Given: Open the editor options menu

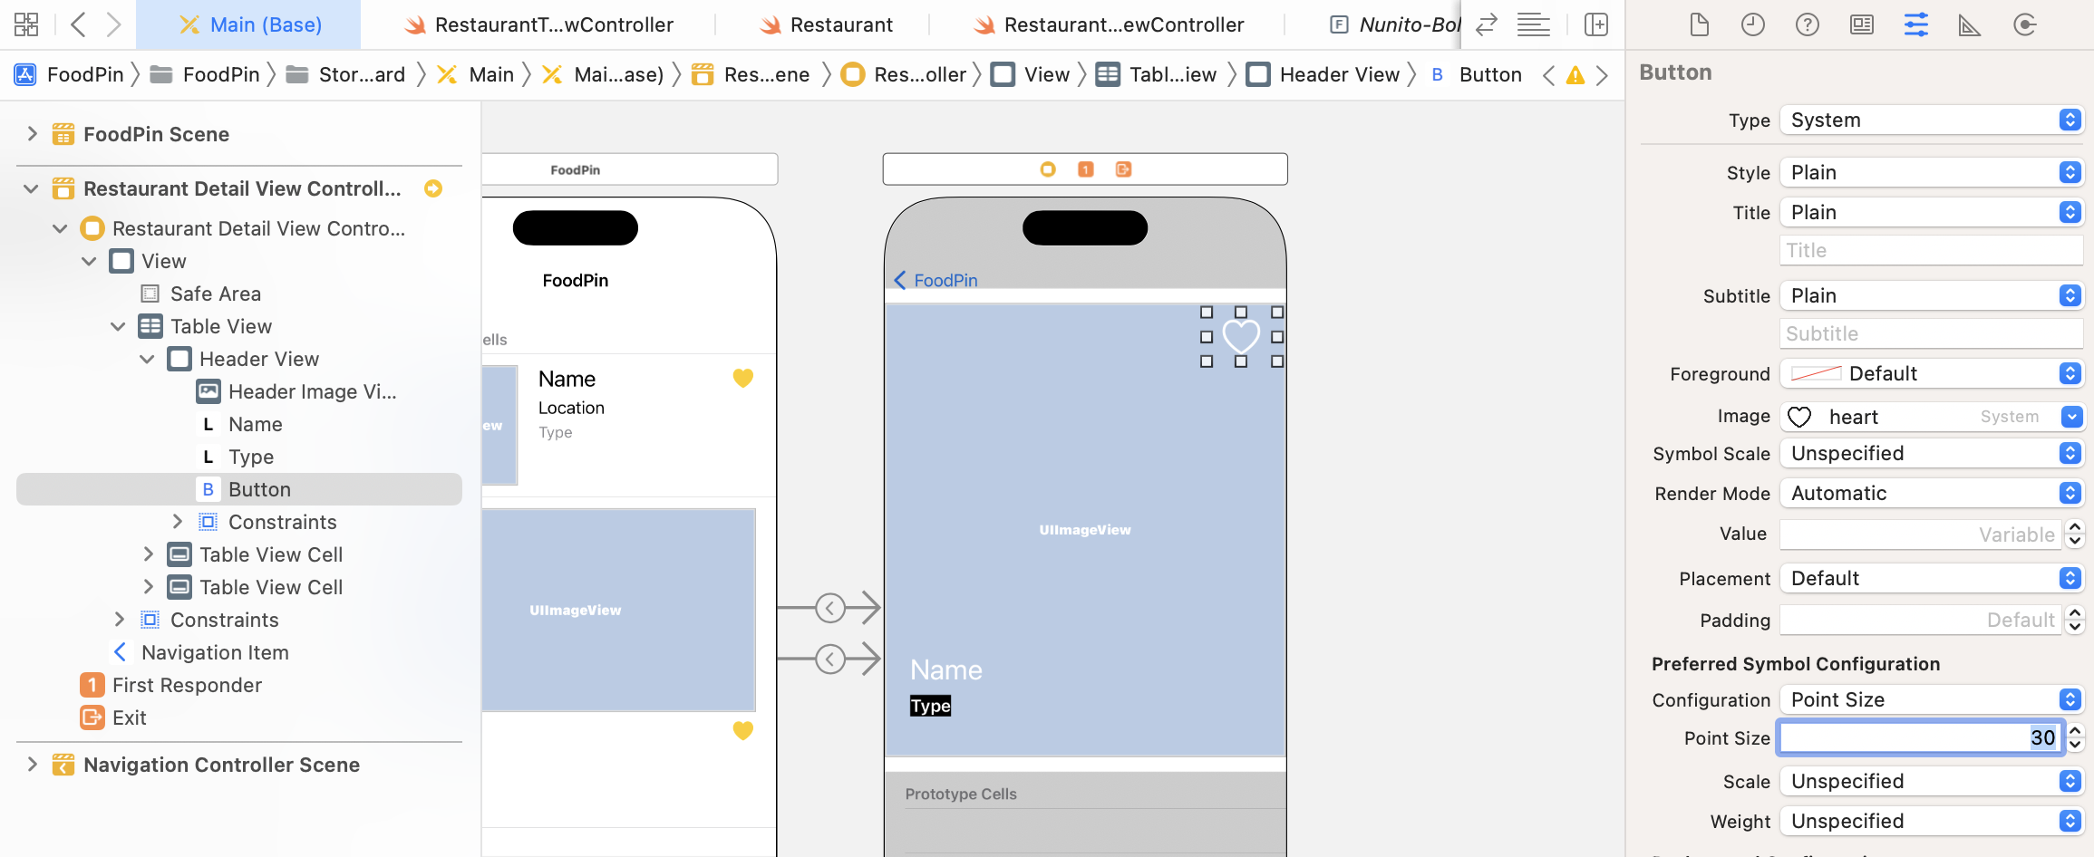Looking at the screenshot, I should (1534, 24).
